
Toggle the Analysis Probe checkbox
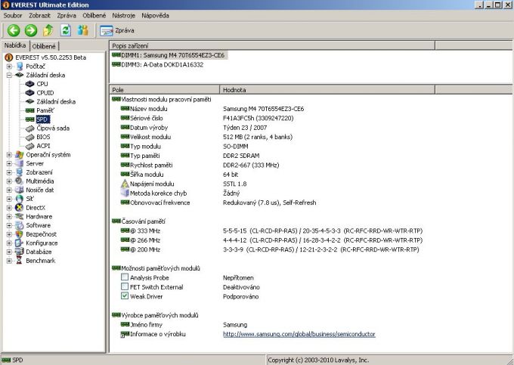(x=125, y=277)
